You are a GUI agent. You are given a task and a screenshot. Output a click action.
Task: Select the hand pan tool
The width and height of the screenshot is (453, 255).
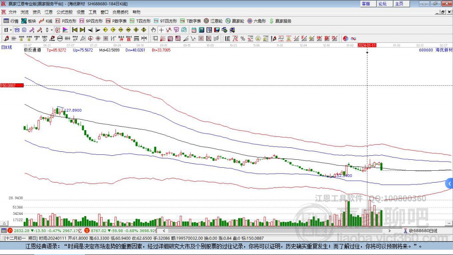click(154, 30)
